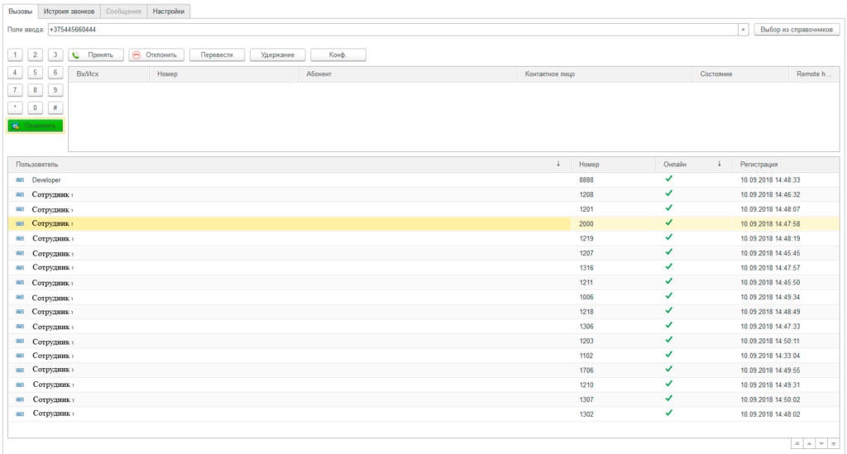847x454 pixels.
Task: Sort by the Пользователь column arrow
Action: [x=558, y=165]
